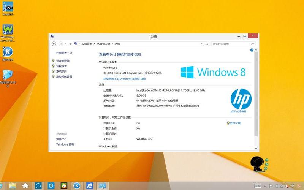This screenshot has width=304, height=190.
Task: Open 远程设置 link
Action: (x=62, y=66)
